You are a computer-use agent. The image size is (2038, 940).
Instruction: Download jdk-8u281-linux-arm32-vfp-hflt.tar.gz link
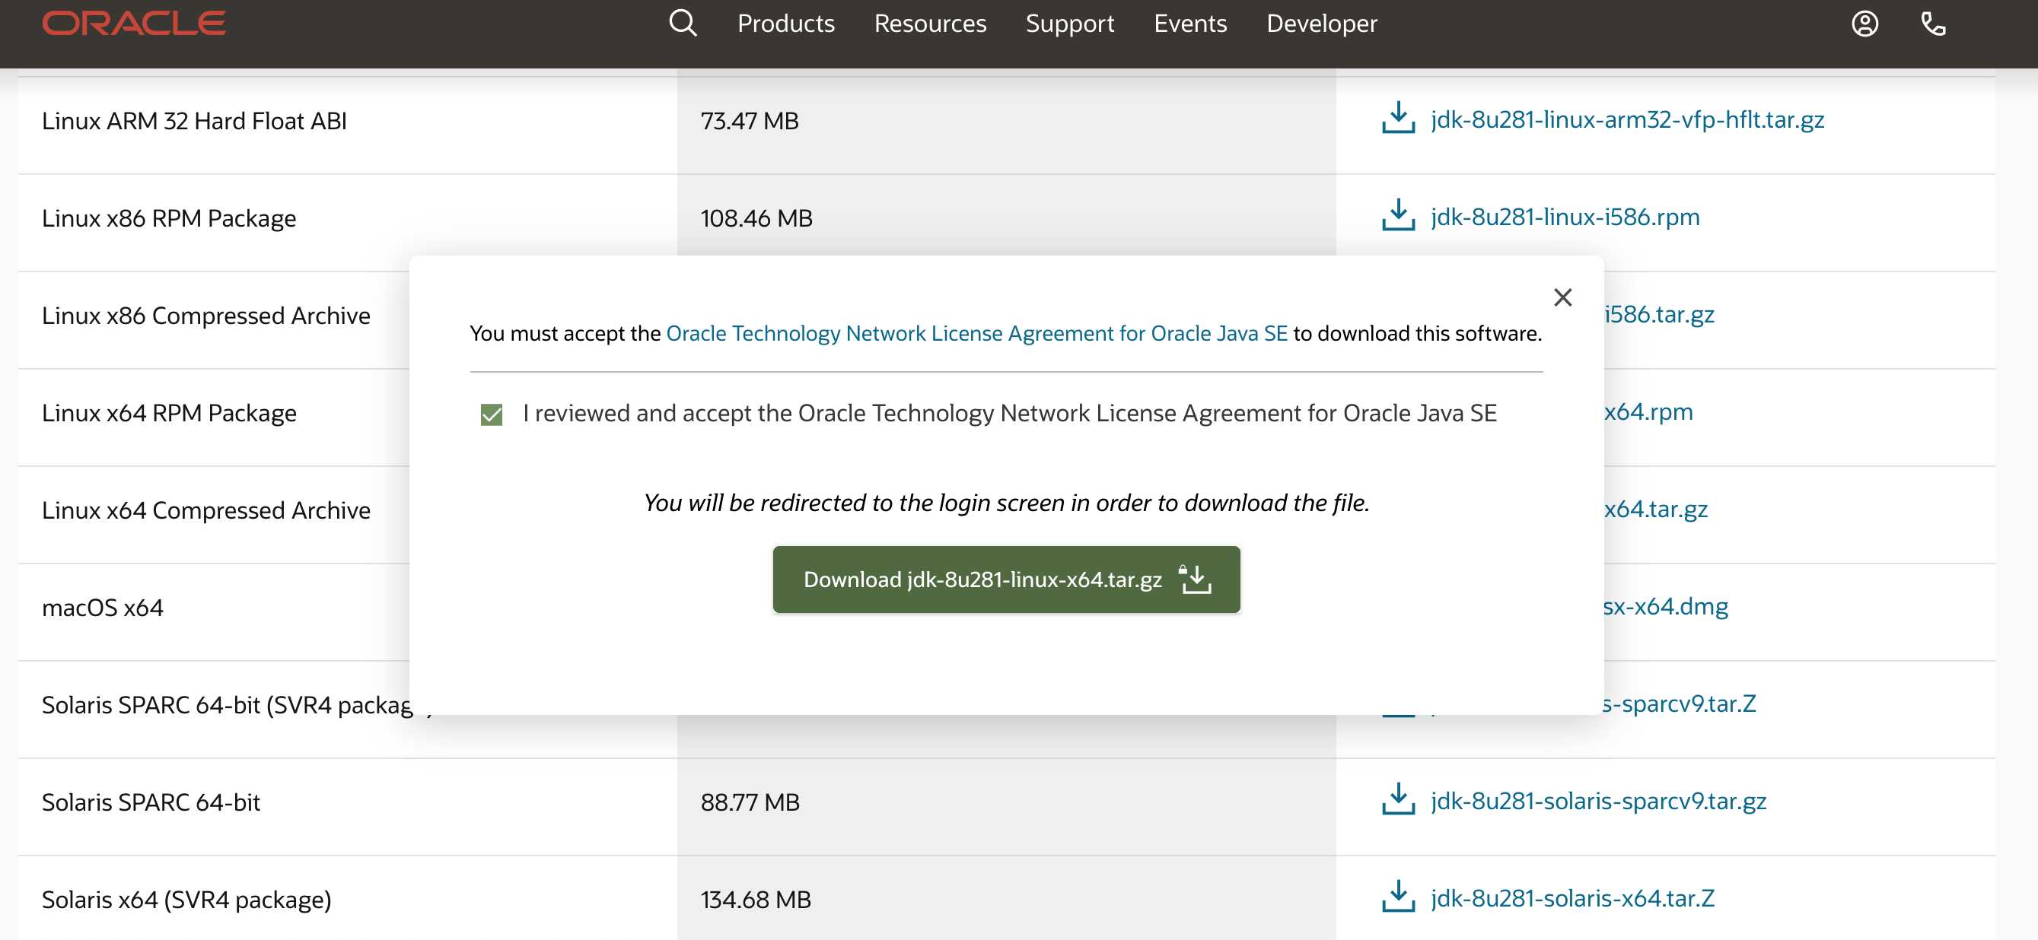point(1627,119)
